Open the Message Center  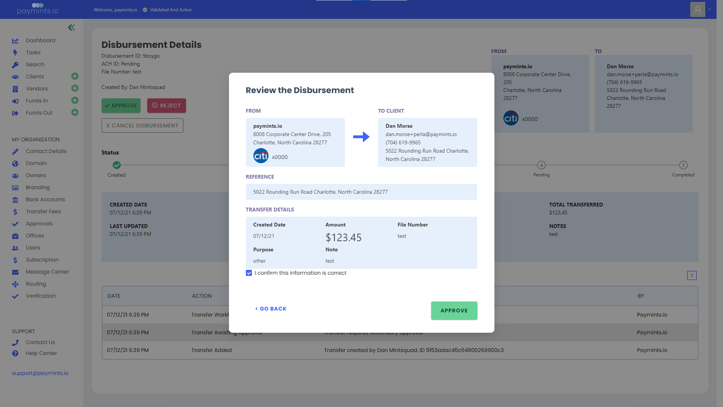(x=47, y=272)
